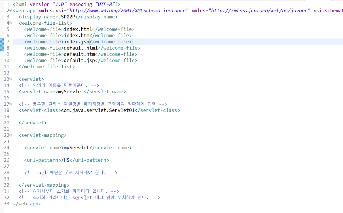Viewport: 343px width, 213px height.
Task: Click the comment on line 32 mentioning servlet 태그
Action: point(89,197)
